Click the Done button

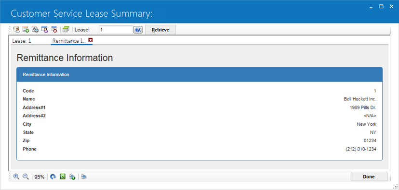pyautogui.click(x=369, y=177)
